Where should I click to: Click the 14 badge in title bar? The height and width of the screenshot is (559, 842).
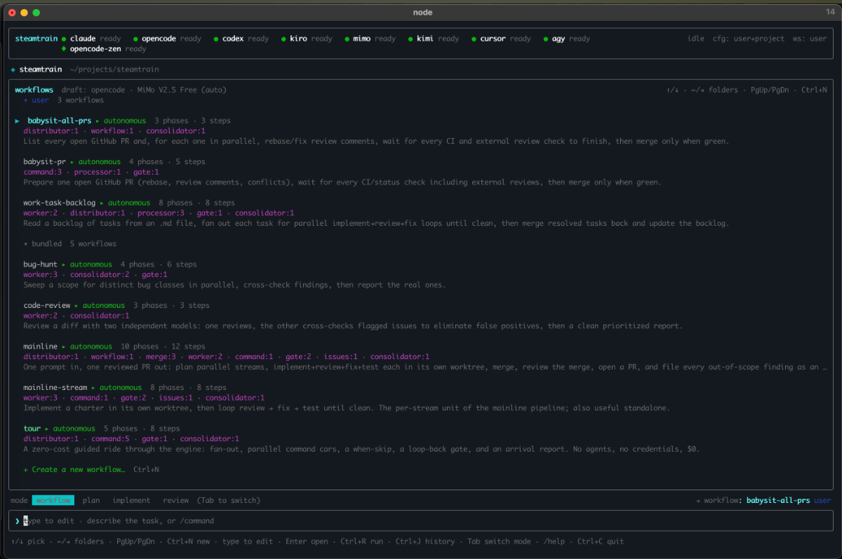(830, 12)
